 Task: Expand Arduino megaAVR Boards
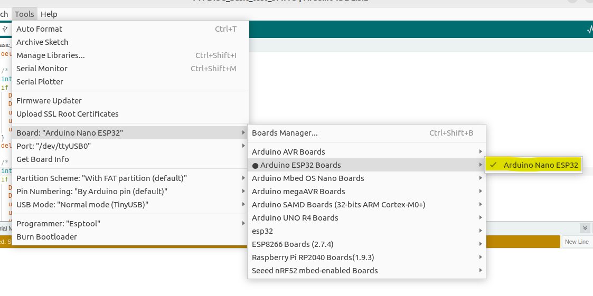pos(366,192)
